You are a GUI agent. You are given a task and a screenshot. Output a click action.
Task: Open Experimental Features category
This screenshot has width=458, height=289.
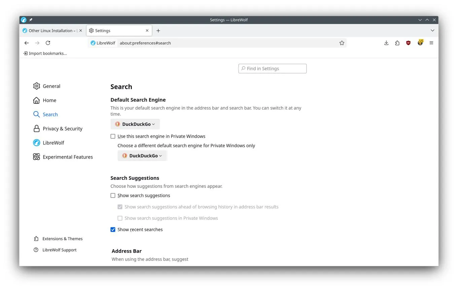63,157
